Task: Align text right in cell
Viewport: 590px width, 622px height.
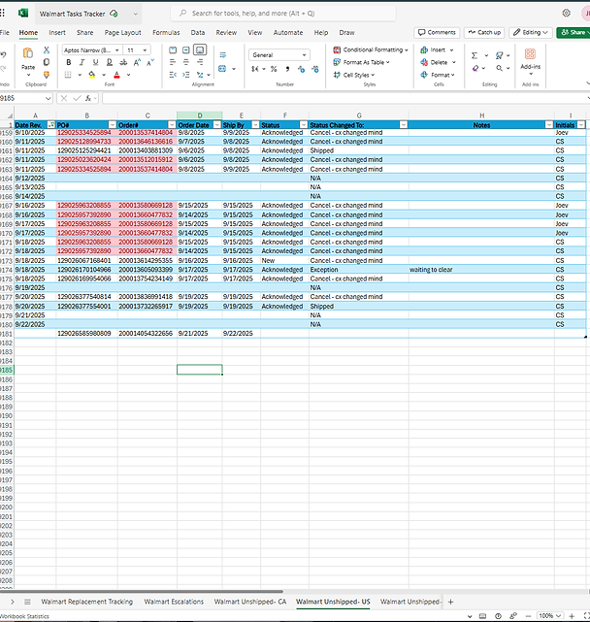Action: click(x=200, y=62)
